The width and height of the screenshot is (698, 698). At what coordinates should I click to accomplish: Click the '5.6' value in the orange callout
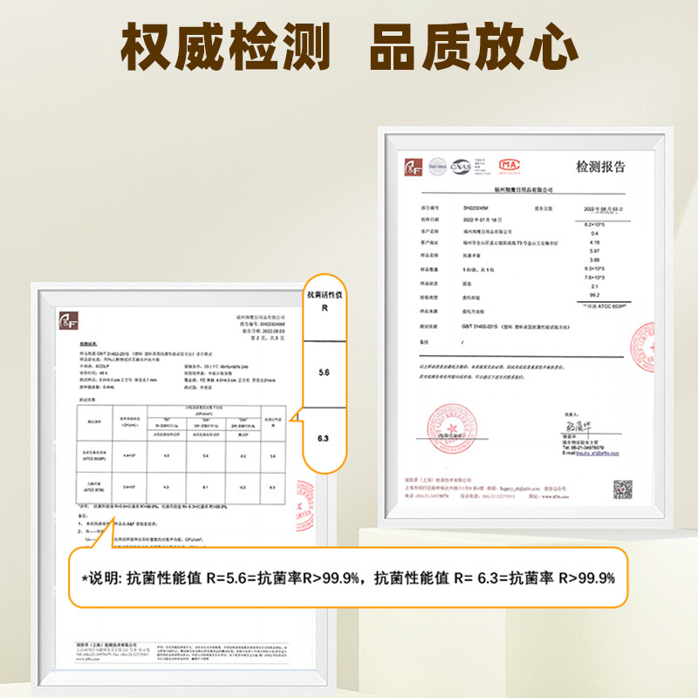pos(324,373)
